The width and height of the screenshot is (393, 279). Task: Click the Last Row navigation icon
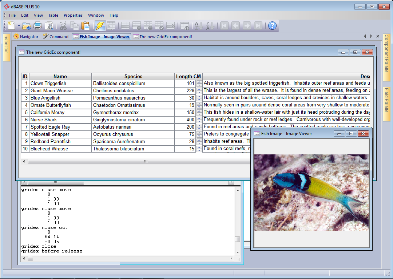(258, 25)
